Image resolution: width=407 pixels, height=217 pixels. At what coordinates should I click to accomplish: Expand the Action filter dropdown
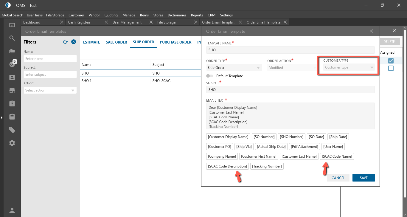pos(50,90)
